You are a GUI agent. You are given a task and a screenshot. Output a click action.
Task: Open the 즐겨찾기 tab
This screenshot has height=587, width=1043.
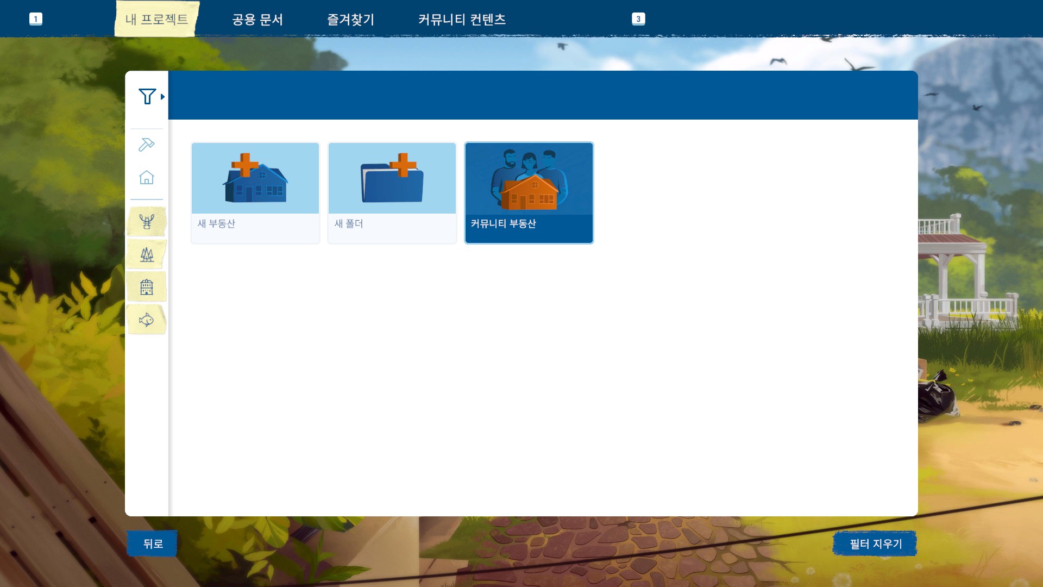pyautogui.click(x=350, y=20)
